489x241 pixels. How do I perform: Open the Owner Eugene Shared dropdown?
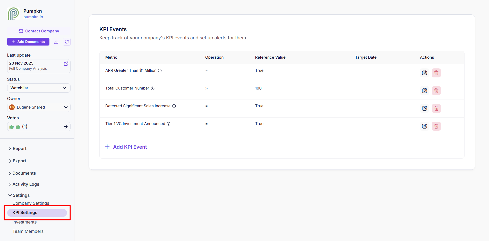point(39,107)
